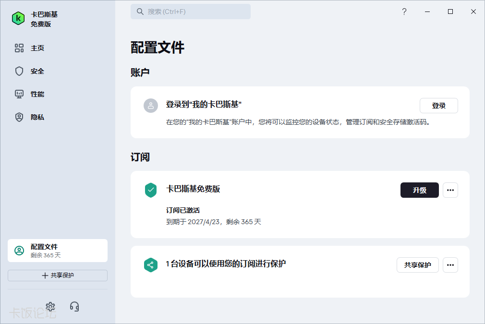Viewport: 485px width, 324px height.
Task: Click the black 升级 (Upgrade) button
Action: coord(419,190)
